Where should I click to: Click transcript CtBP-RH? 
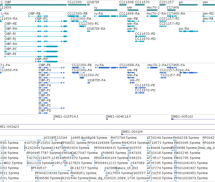point(36,31)
